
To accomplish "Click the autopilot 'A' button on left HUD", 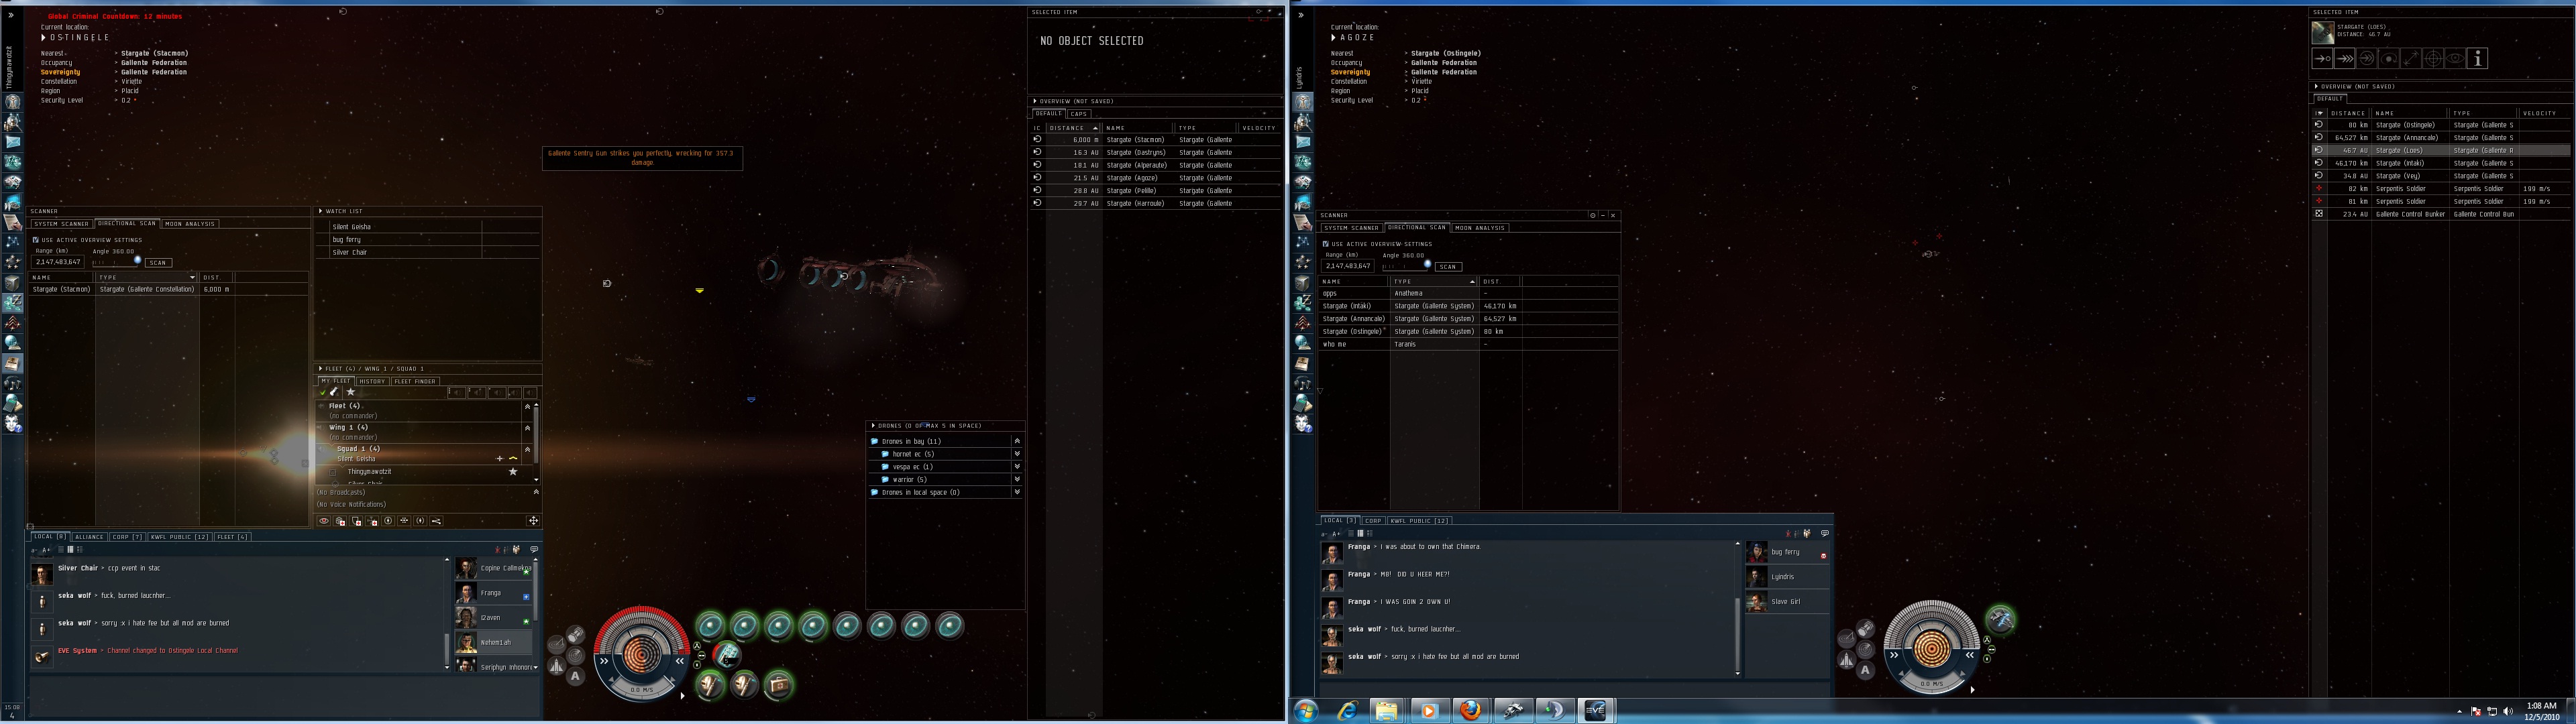I will 575,676.
